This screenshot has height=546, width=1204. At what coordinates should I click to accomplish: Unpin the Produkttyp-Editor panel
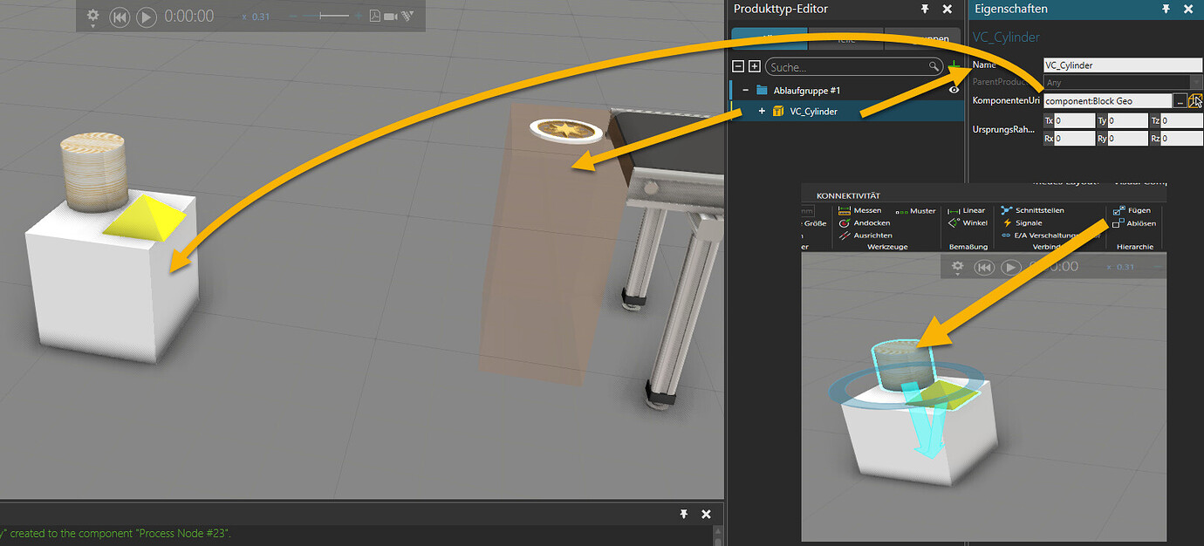click(x=927, y=9)
